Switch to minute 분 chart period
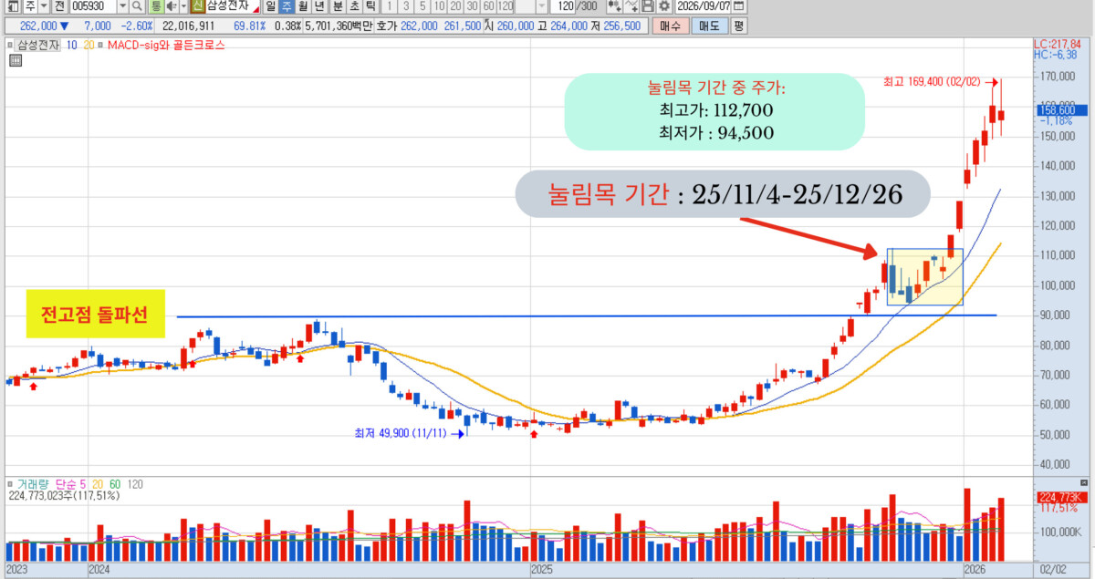The height and width of the screenshot is (579, 1095). 338,6
